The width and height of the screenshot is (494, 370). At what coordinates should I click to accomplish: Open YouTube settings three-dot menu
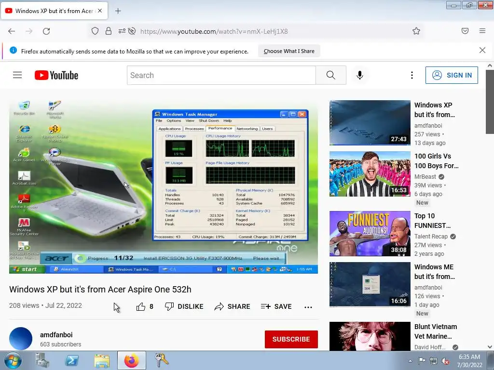[x=412, y=75]
